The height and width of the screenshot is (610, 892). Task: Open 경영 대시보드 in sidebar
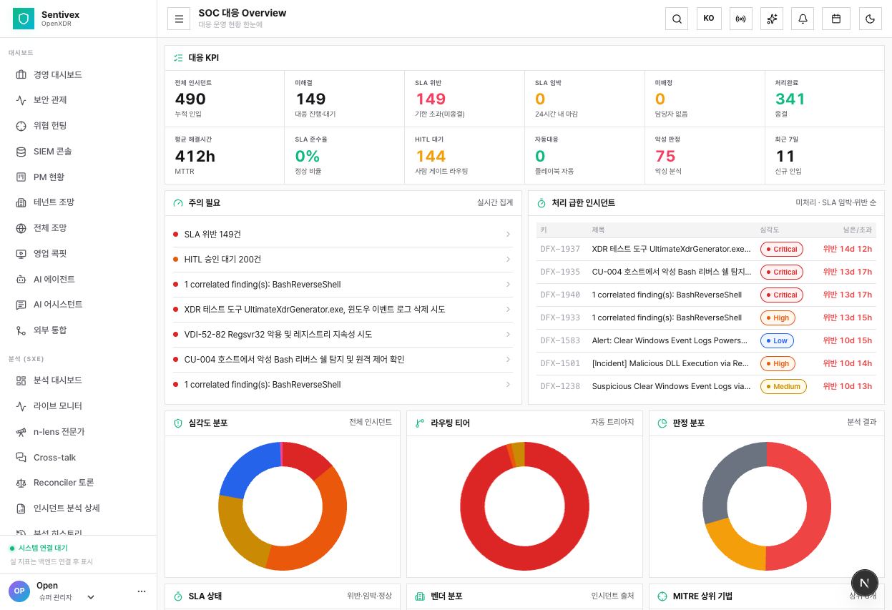coord(78,74)
